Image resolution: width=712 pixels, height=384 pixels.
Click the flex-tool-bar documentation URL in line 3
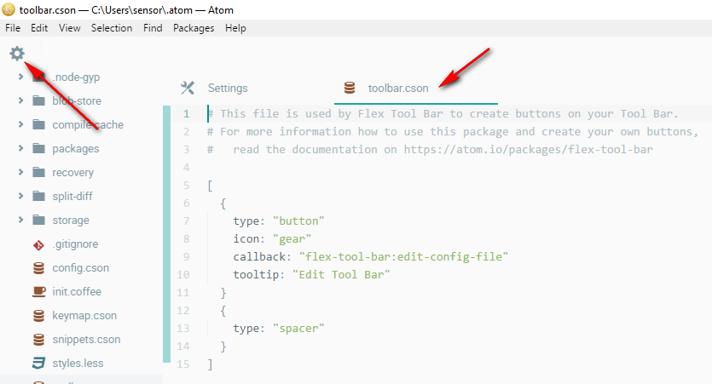[x=528, y=150]
